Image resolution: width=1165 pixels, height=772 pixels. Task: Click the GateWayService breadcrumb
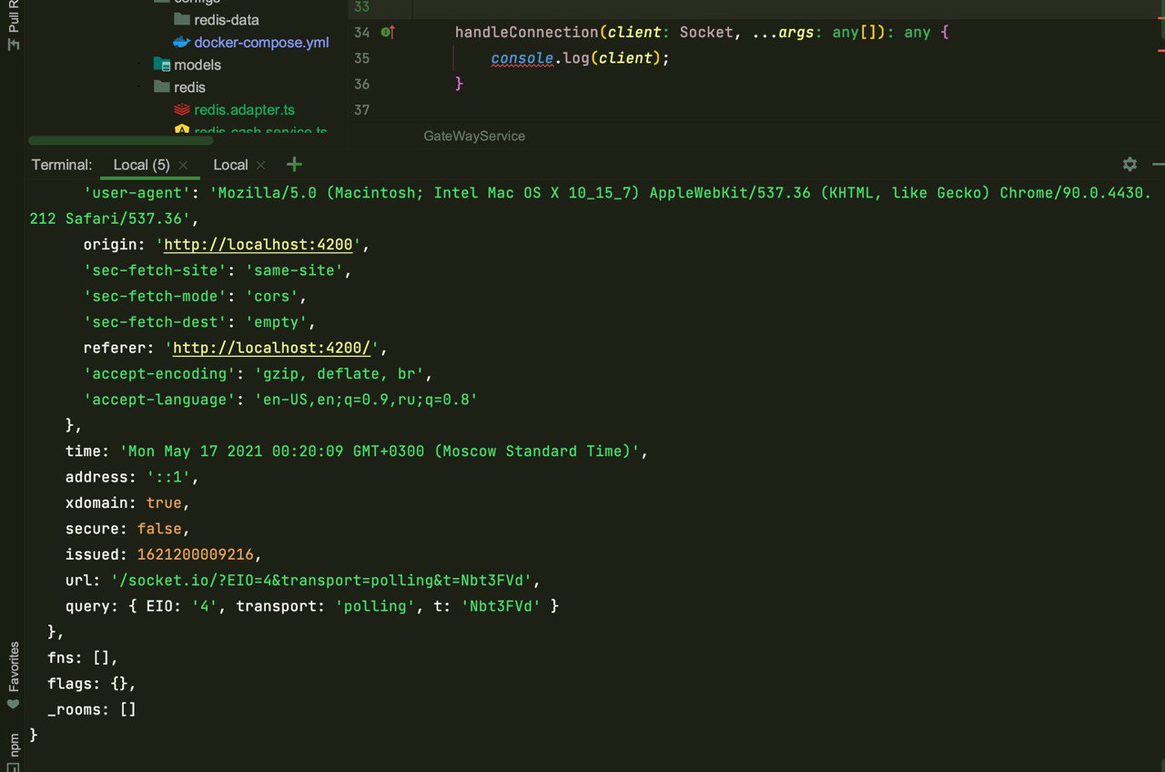[474, 136]
